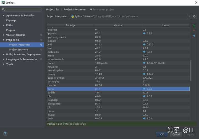
Task: Click the copy icon beside Project Interpreter
Action: tap(41, 45)
